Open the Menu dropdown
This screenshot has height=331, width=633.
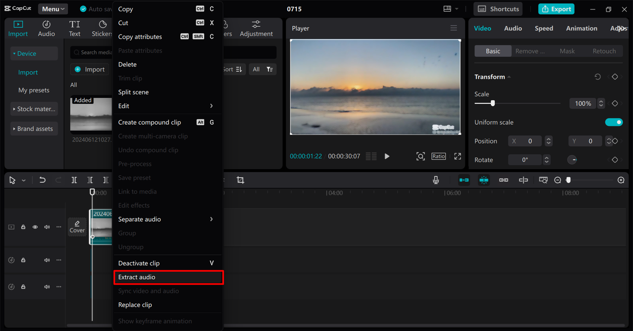[x=53, y=9]
